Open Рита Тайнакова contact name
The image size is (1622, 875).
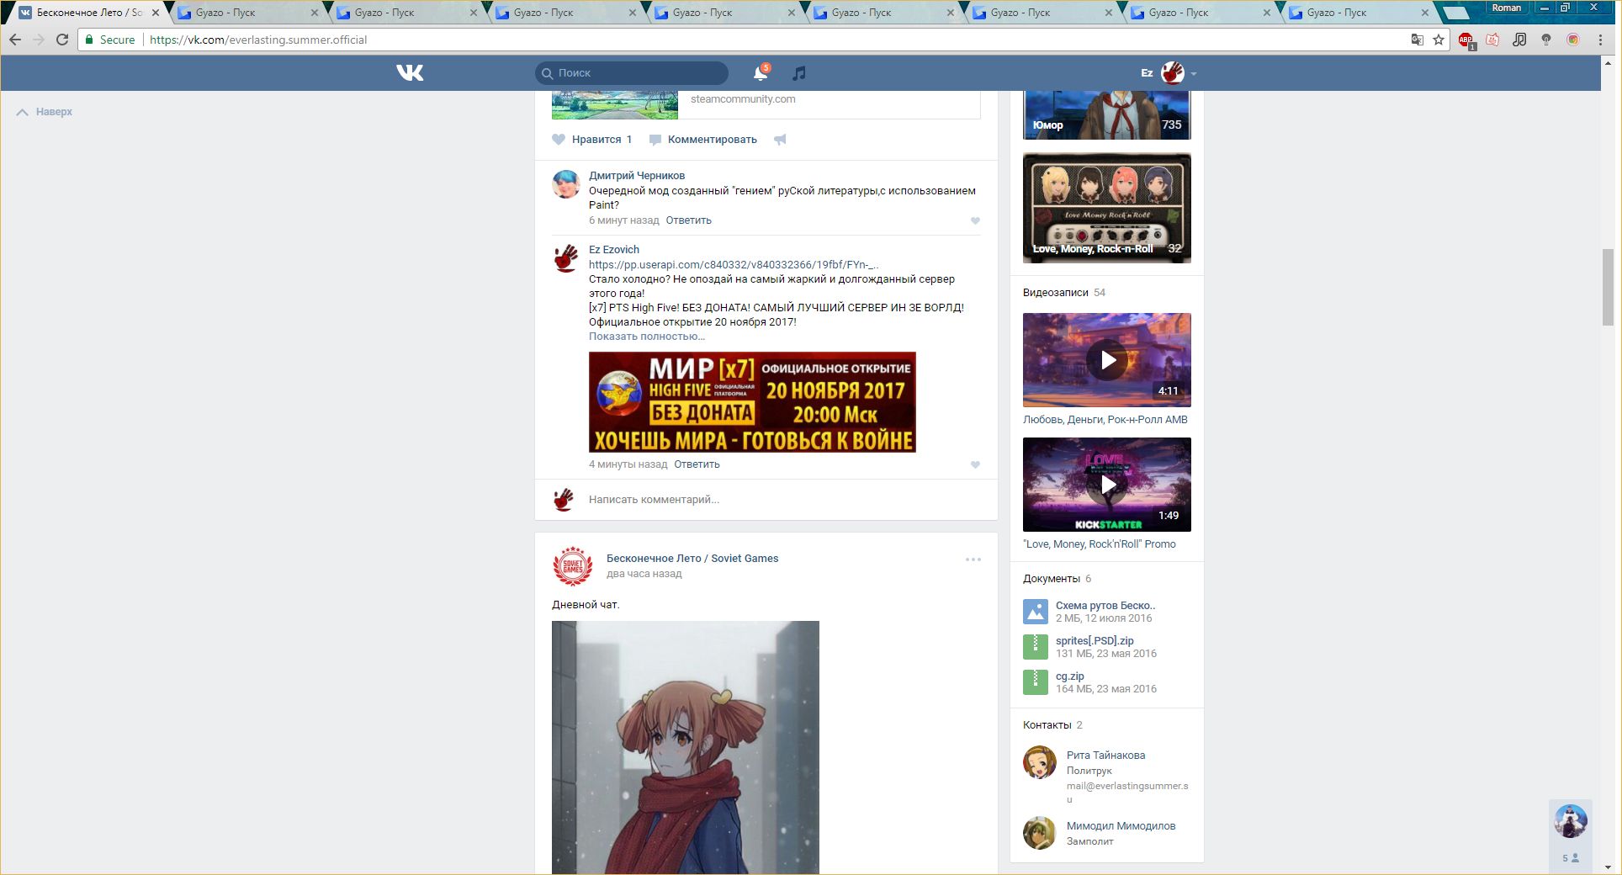pyautogui.click(x=1105, y=756)
